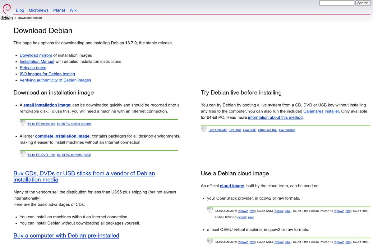Open the complete installation image link
This screenshot has width=373, height=246.
pyautogui.click(x=62, y=136)
